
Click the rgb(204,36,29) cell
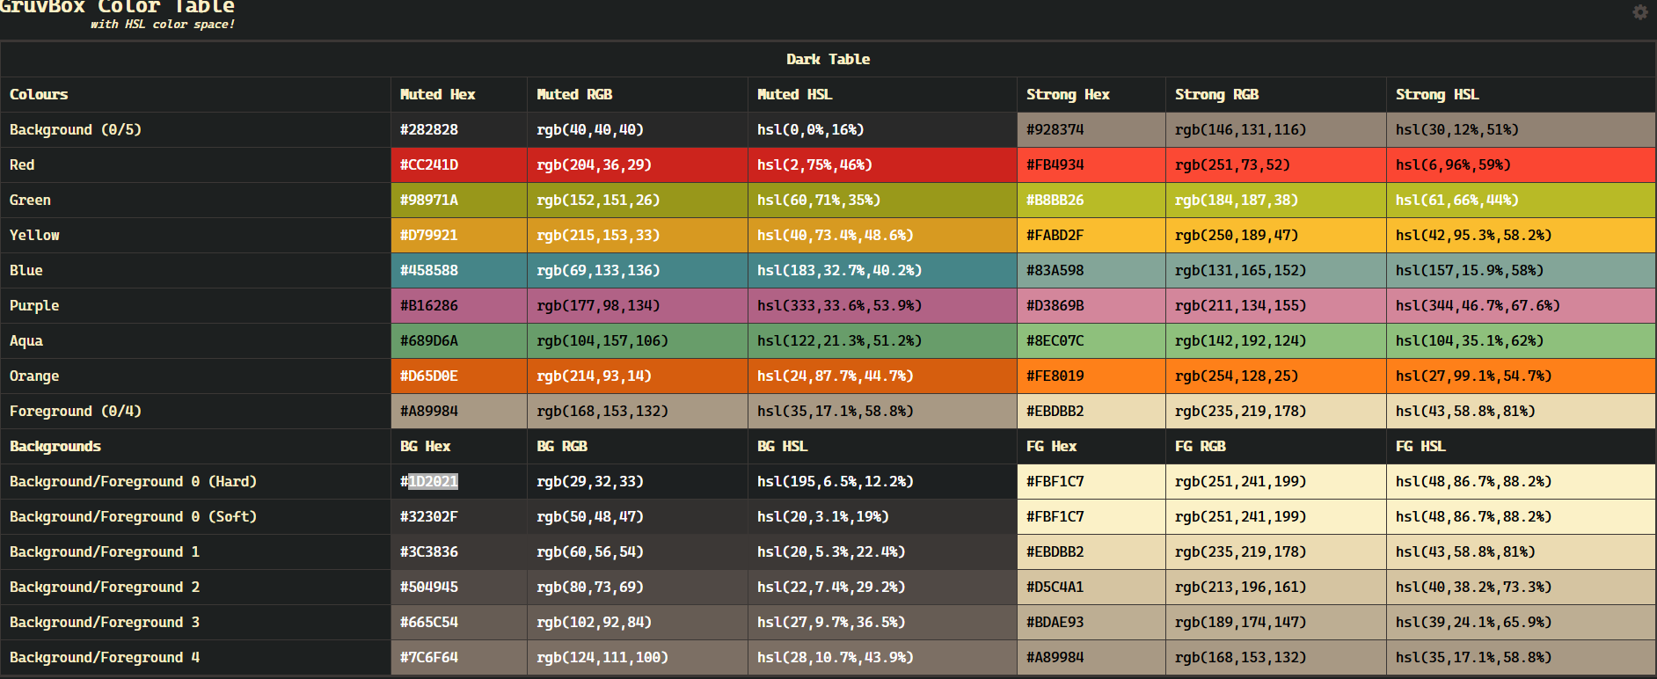click(638, 164)
